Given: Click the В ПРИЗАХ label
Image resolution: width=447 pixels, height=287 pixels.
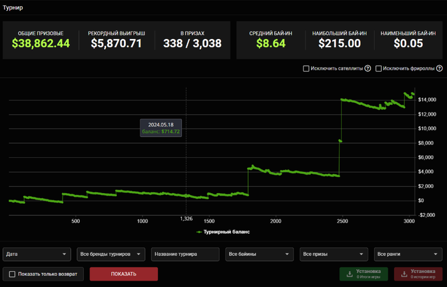Looking at the screenshot, I should 192,33.
